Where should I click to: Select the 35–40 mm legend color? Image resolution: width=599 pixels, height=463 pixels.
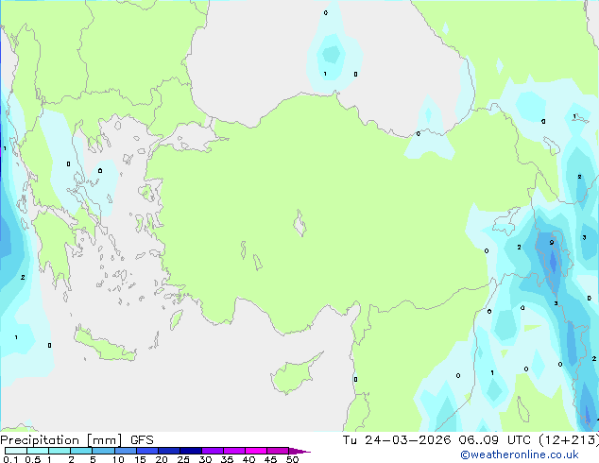click(233, 451)
